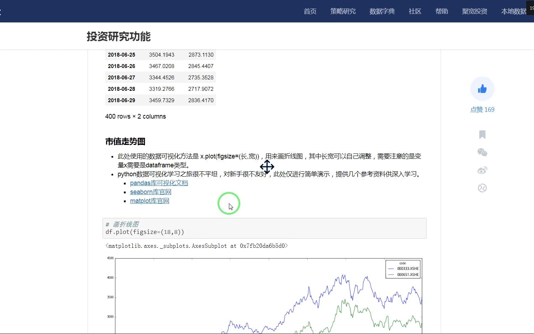Share via WeChat icon
The height and width of the screenshot is (334, 534).
pos(482,152)
